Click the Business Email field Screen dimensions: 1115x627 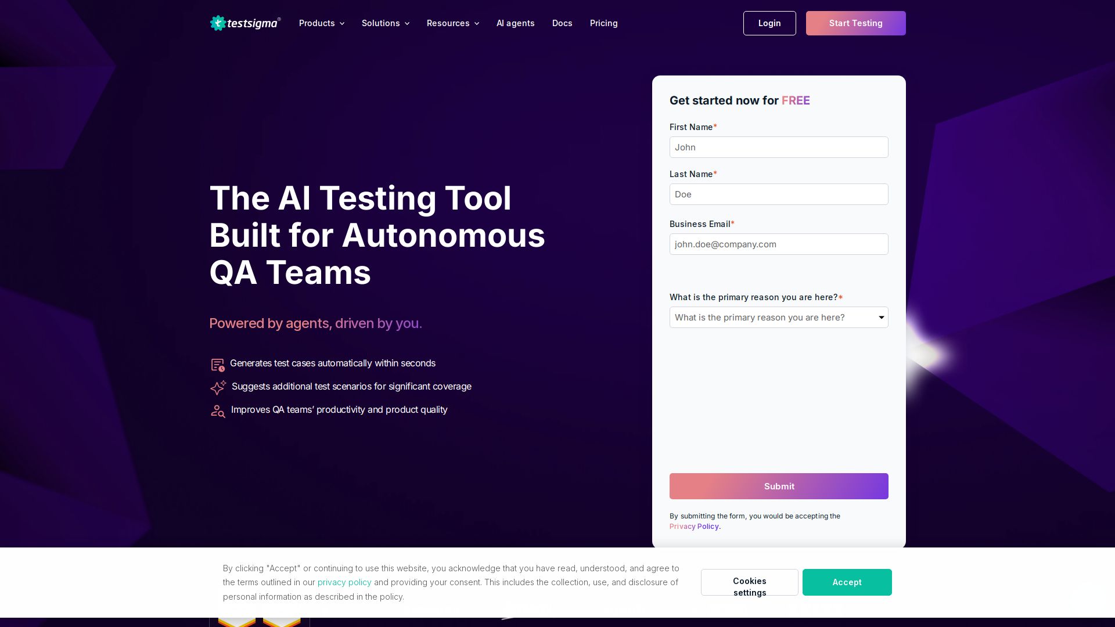coord(779,244)
